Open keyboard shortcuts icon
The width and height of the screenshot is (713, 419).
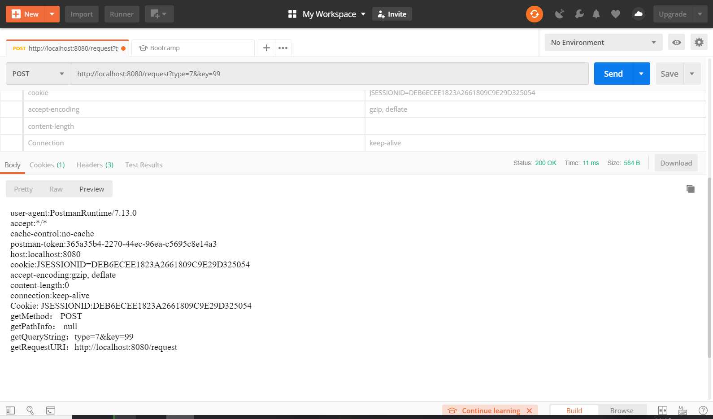683,410
